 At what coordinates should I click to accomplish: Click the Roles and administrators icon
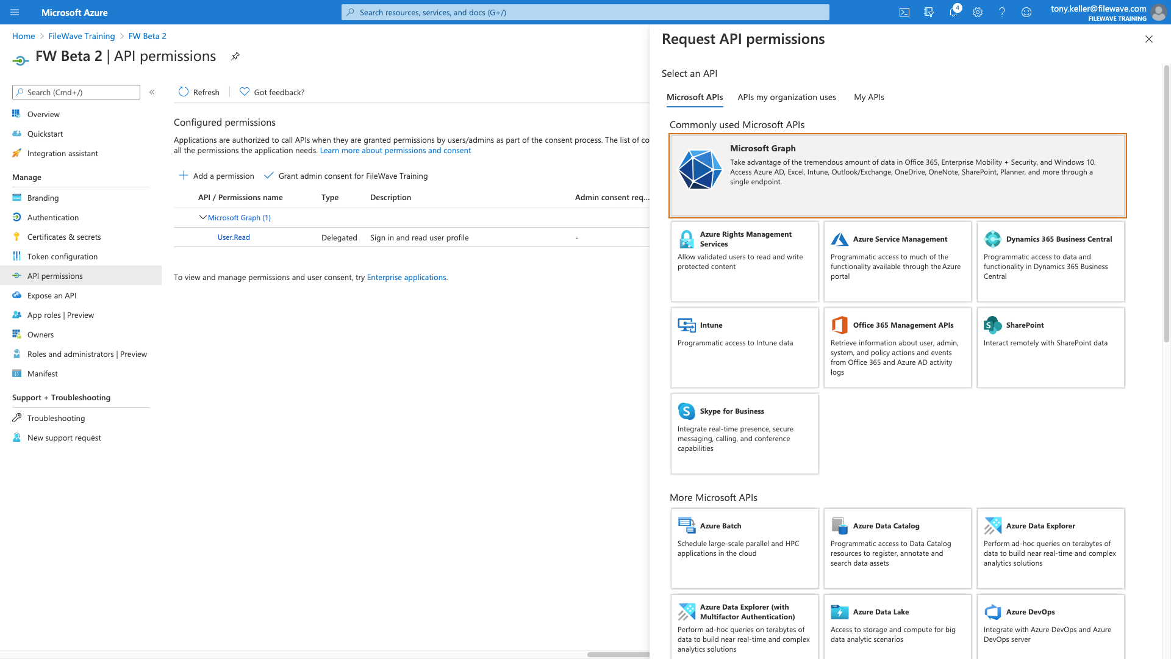tap(16, 354)
